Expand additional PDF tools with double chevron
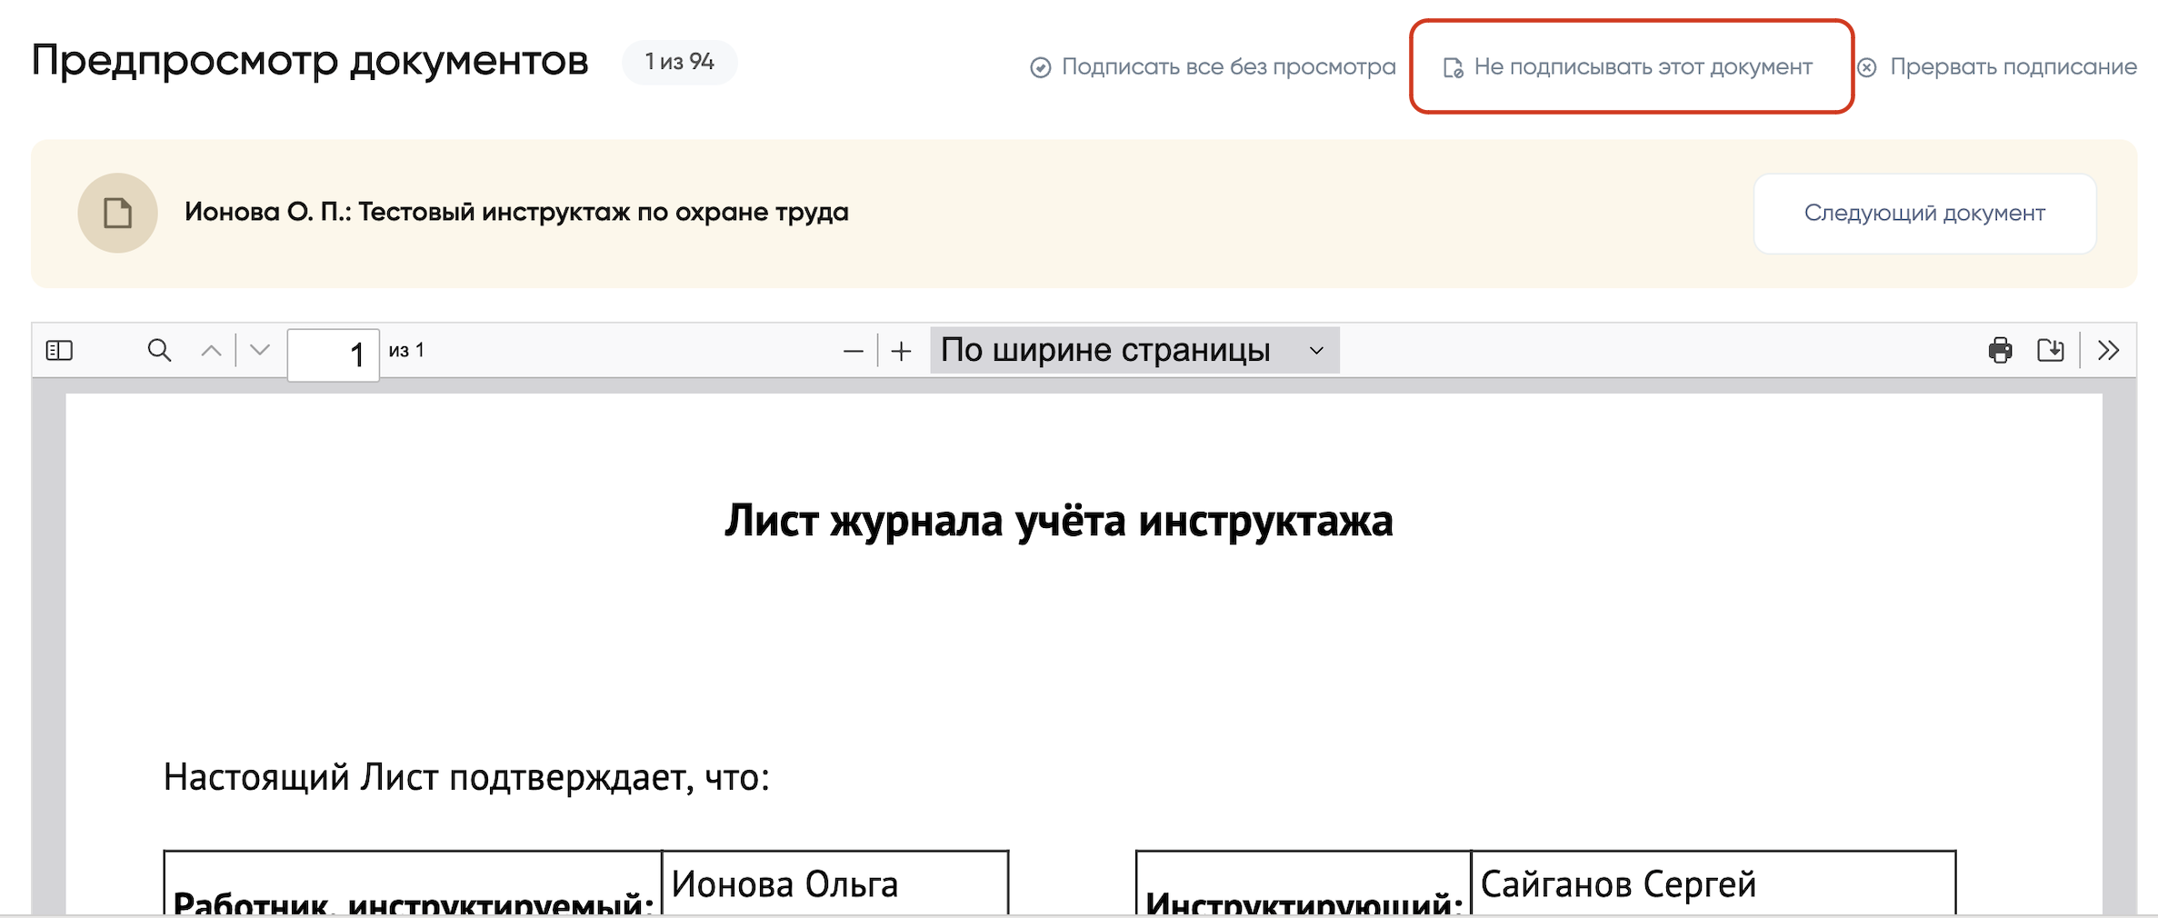Viewport: 2158px width, 918px height. click(2107, 349)
